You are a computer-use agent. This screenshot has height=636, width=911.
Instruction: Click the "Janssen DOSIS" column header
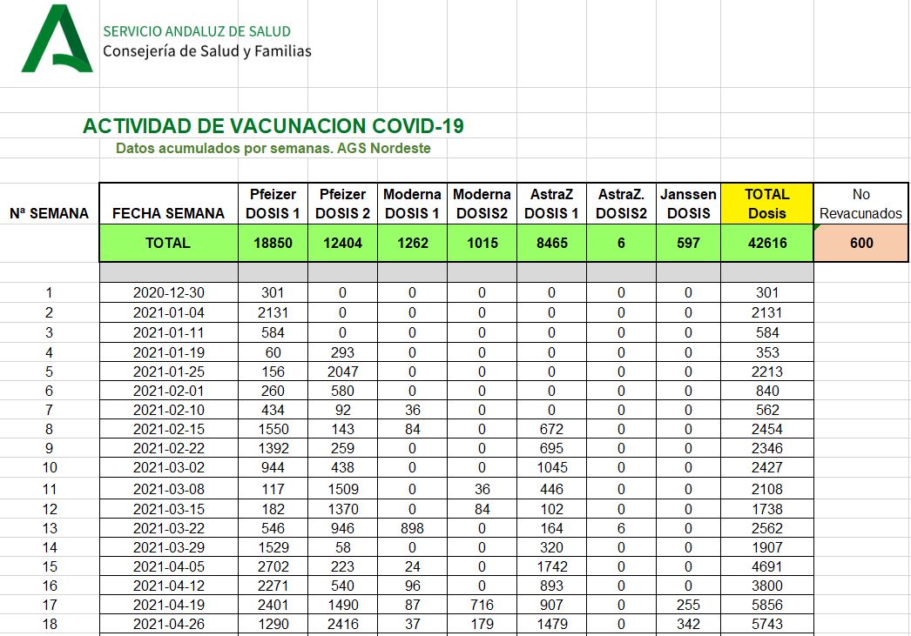(688, 204)
